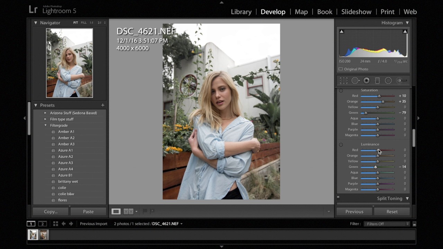Select second thumbnail in filmstrip
Viewport: 443px width, 249px height.
click(43, 235)
